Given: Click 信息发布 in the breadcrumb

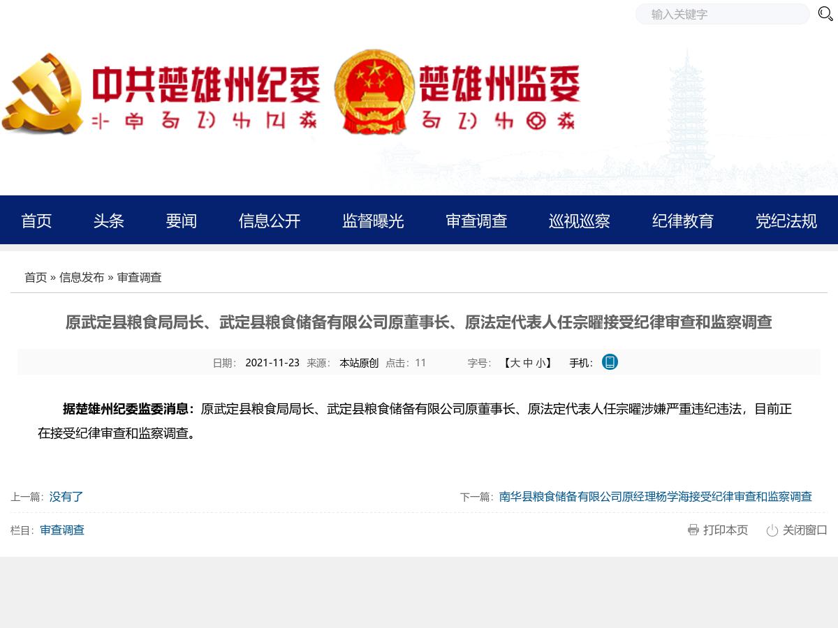Looking at the screenshot, I should 82,277.
